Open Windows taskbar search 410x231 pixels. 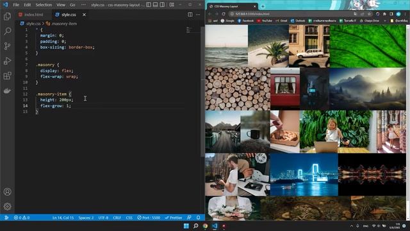click(x=195, y=226)
